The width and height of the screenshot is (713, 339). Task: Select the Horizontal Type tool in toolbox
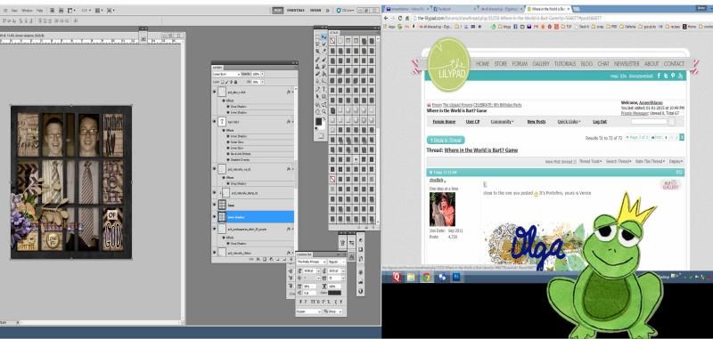324,89
